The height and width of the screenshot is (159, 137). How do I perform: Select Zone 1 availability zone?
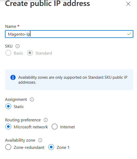click(51, 147)
